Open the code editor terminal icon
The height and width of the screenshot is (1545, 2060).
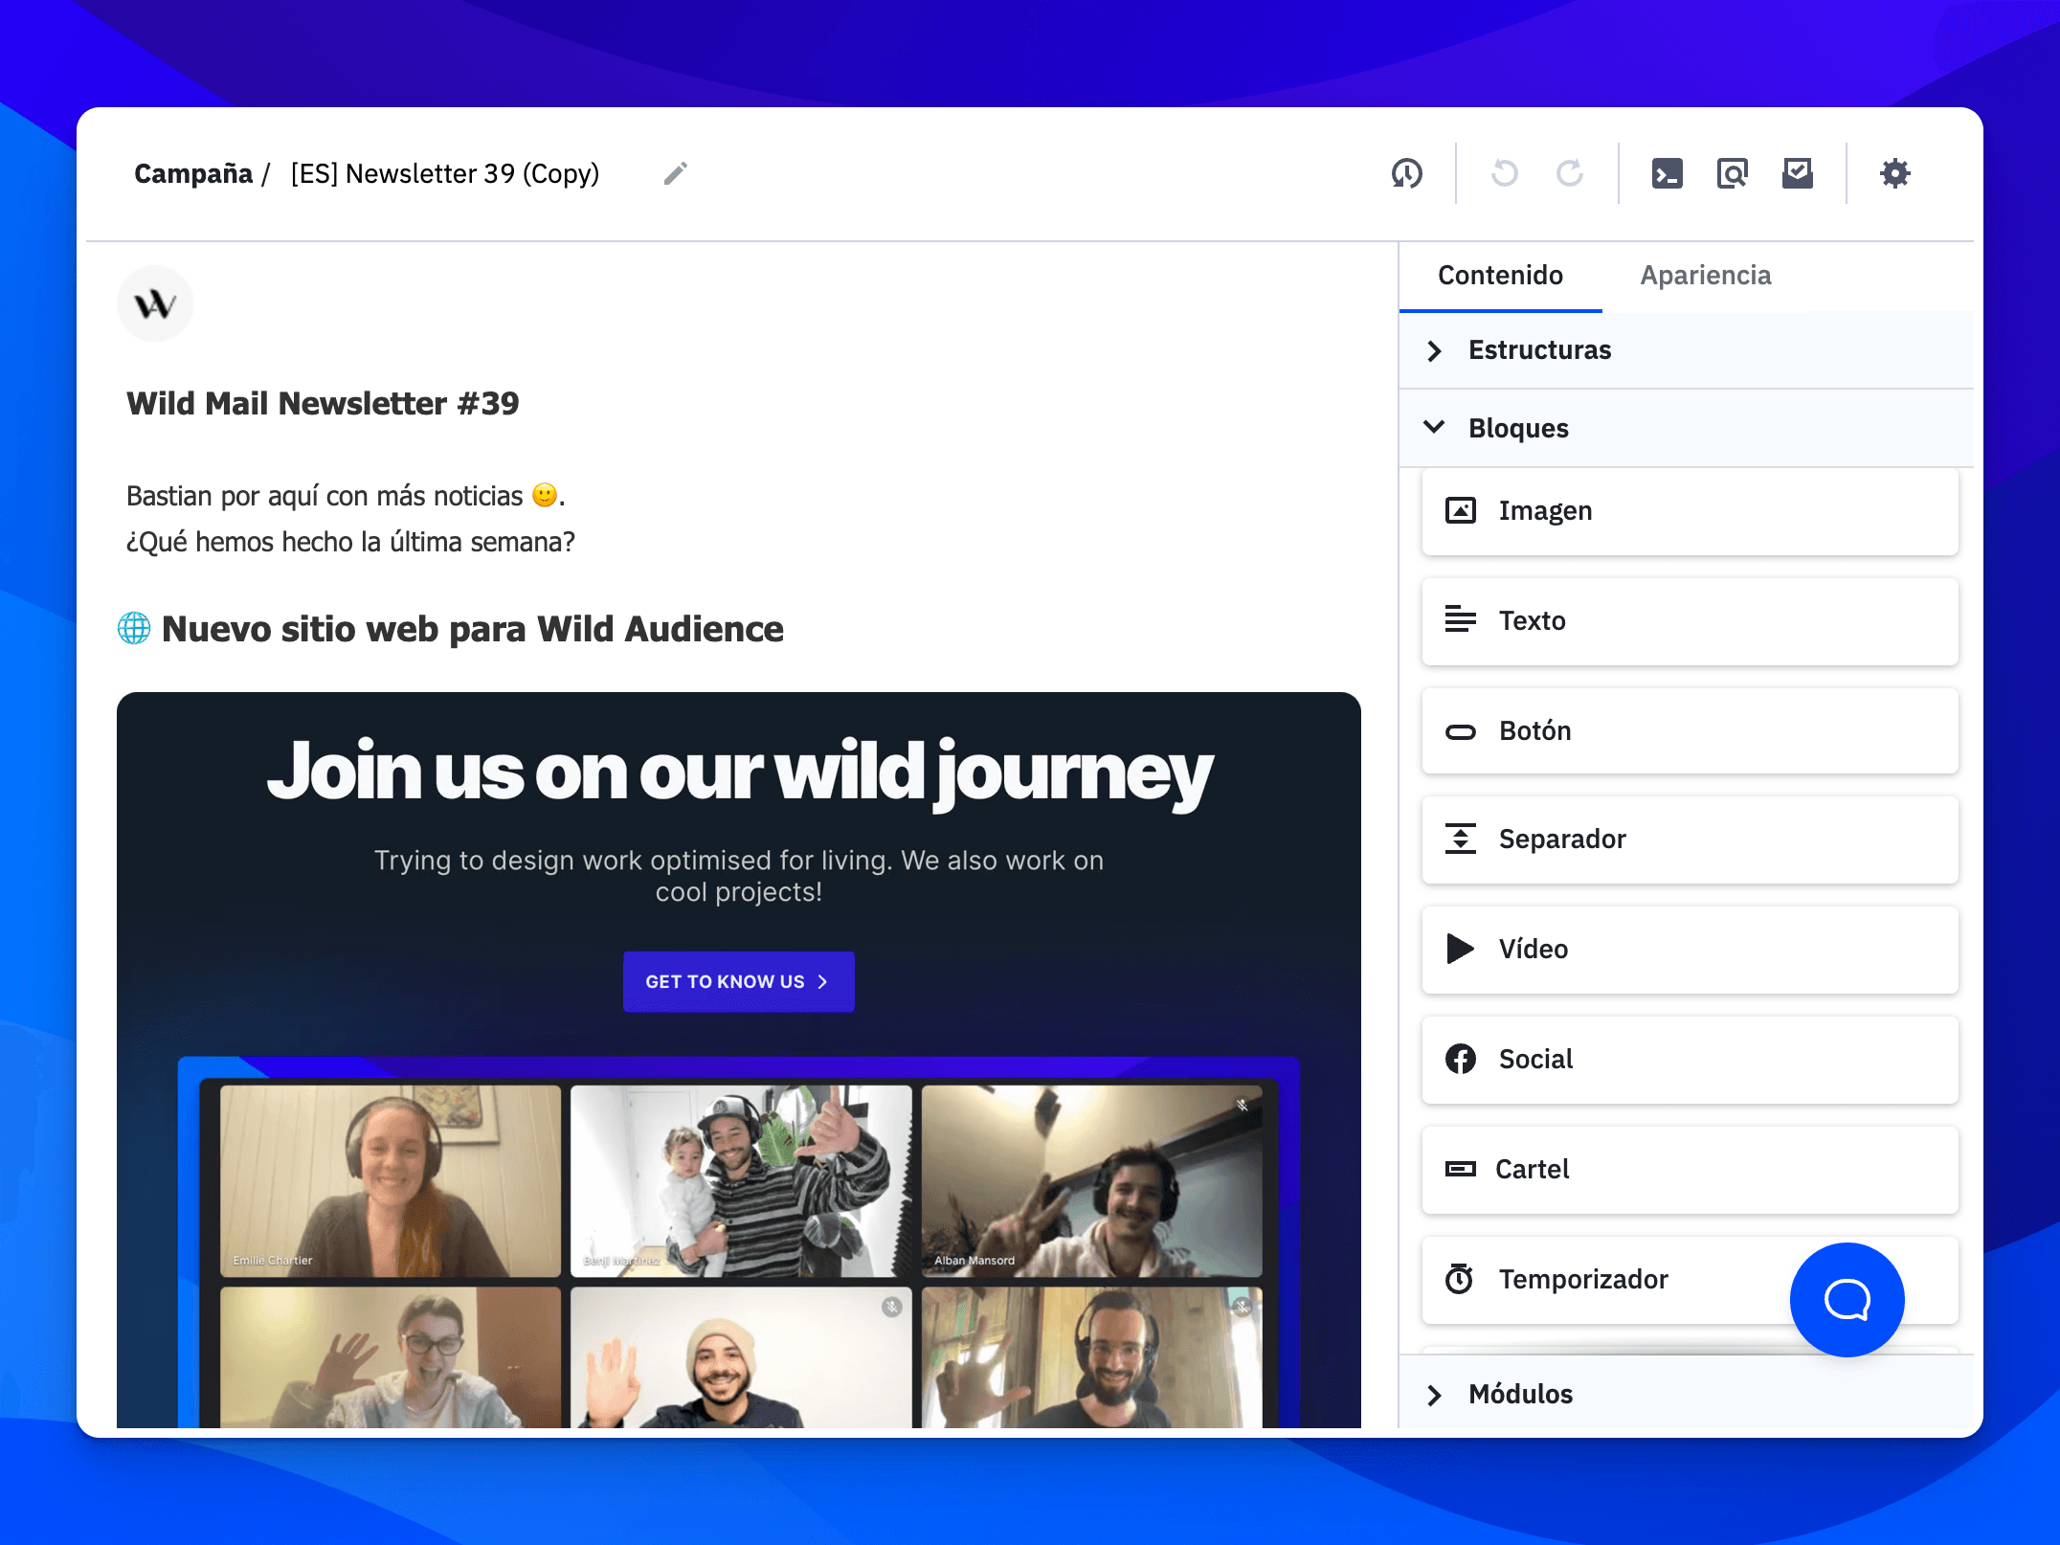[x=1668, y=173]
